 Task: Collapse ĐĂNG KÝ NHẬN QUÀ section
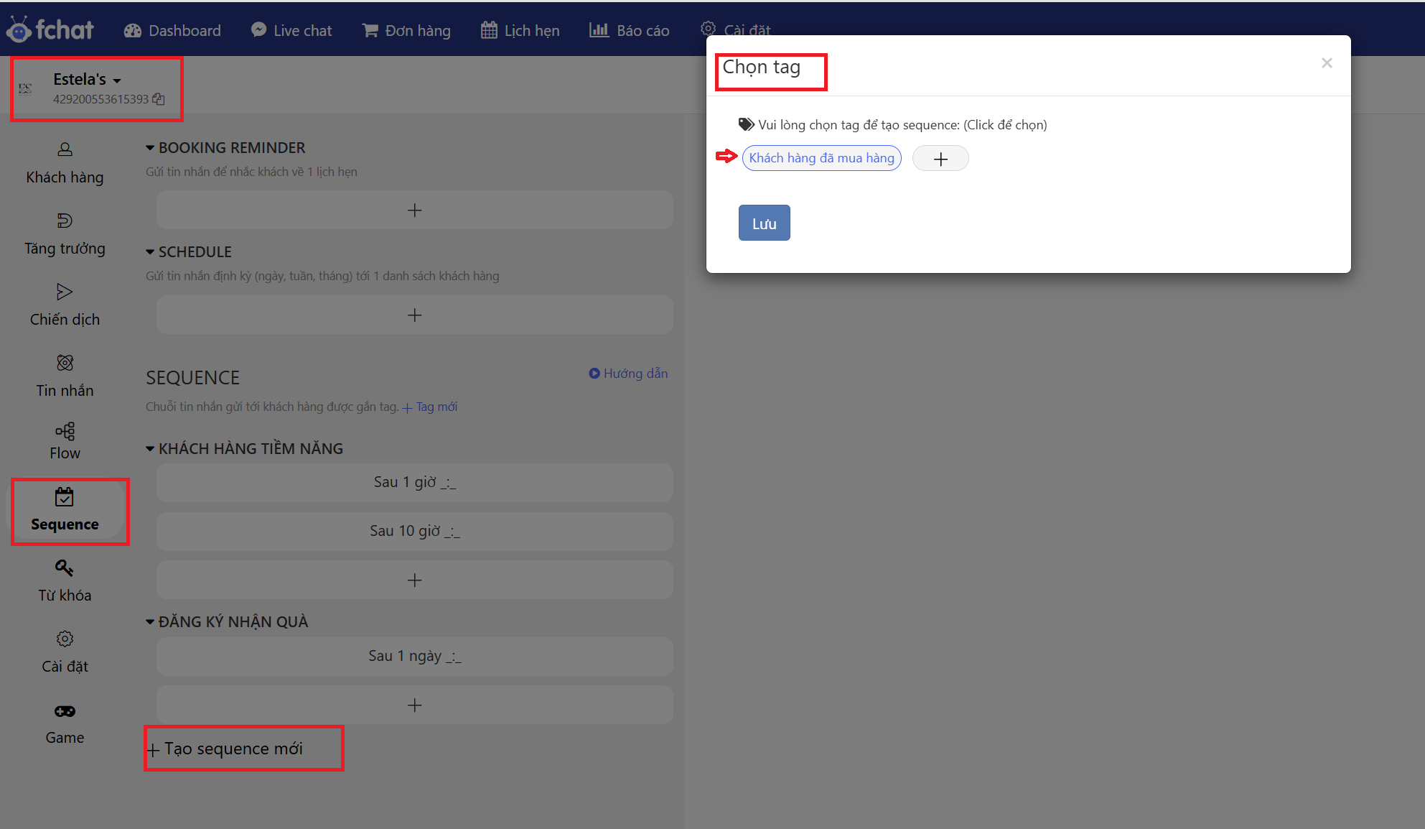pos(150,622)
